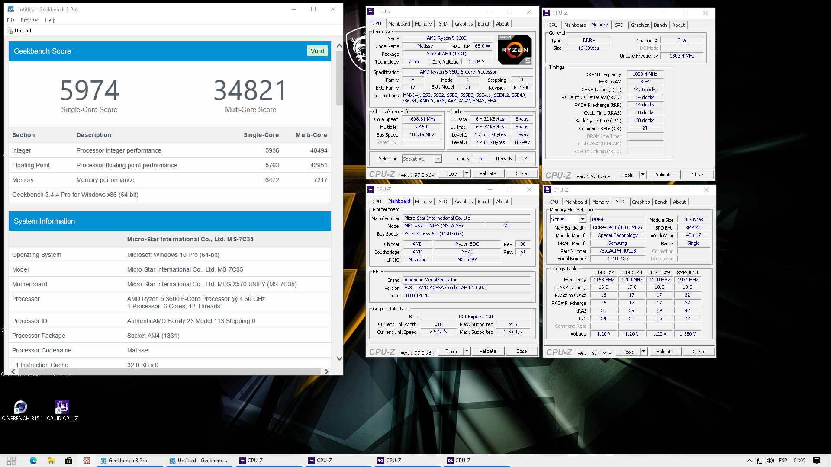The image size is (831, 467).
Task: Switch to Untitled - Geekbench taskbar item
Action: coord(199,461)
